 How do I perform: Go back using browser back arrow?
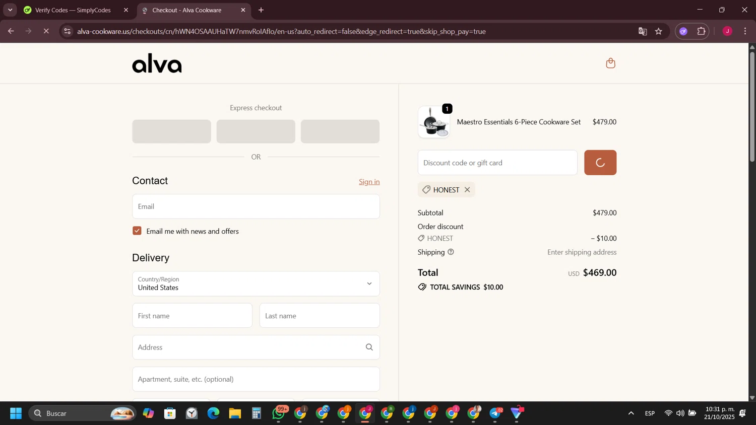click(x=11, y=31)
